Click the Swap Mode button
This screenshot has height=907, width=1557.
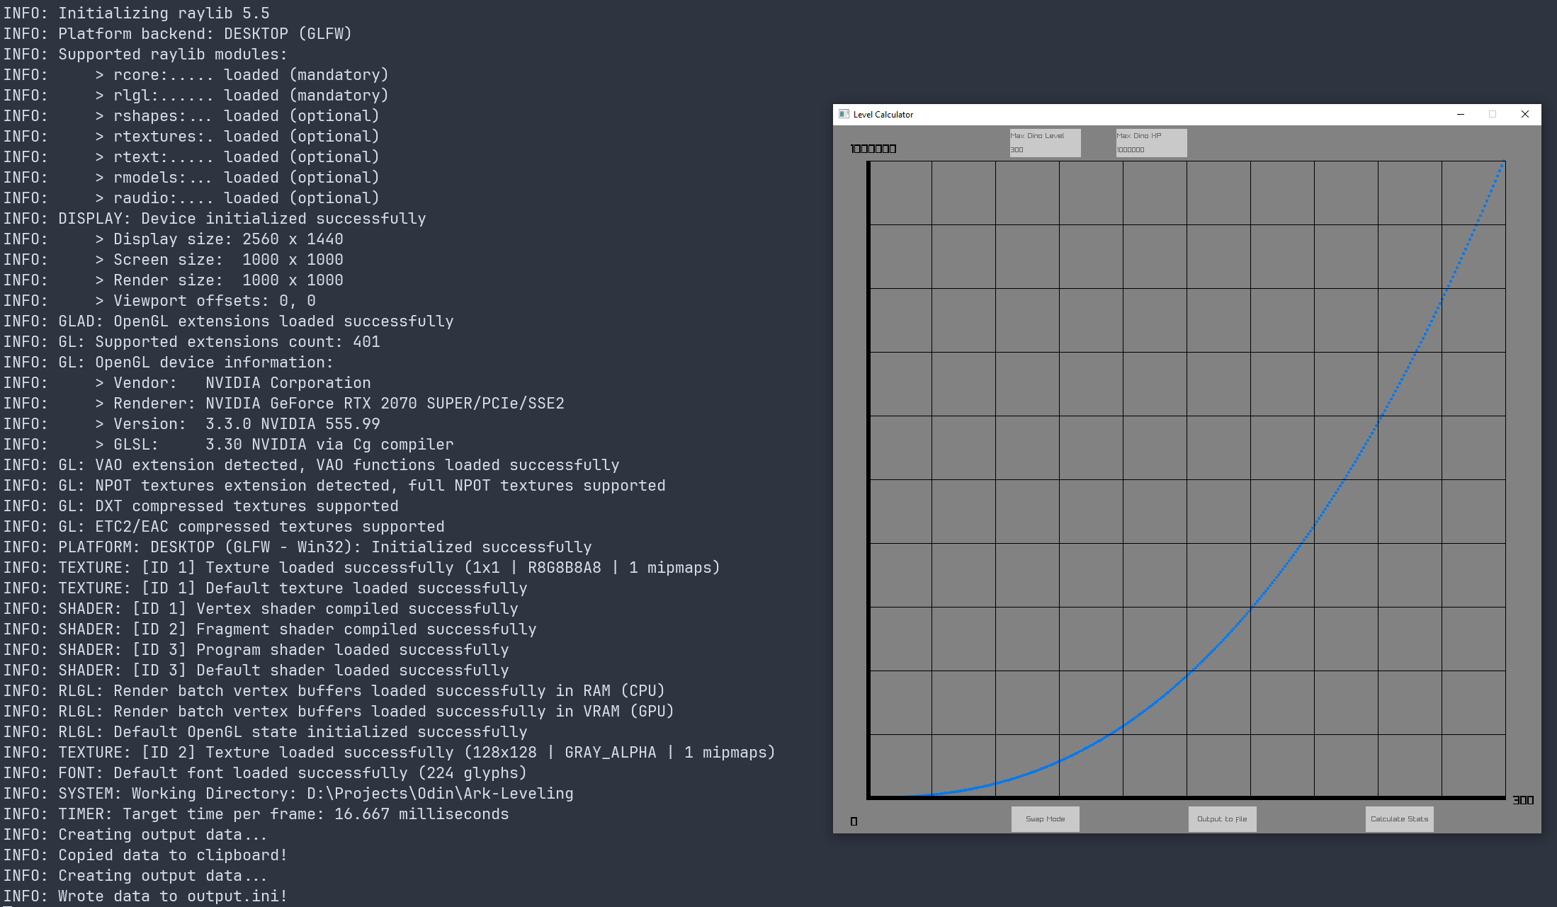pos(1045,819)
